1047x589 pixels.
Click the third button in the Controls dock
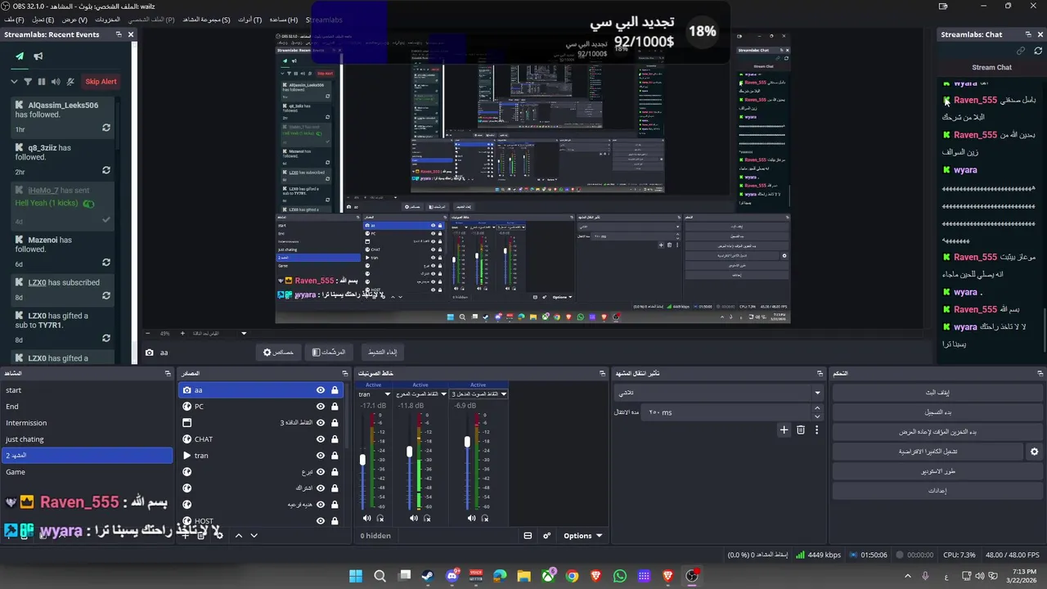[937, 432]
